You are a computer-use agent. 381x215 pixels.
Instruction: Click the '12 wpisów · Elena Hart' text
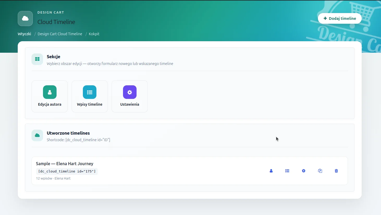point(53,178)
